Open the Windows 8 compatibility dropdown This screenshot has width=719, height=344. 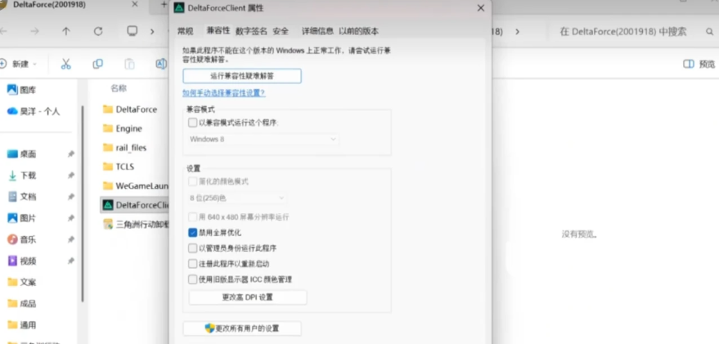coord(263,139)
